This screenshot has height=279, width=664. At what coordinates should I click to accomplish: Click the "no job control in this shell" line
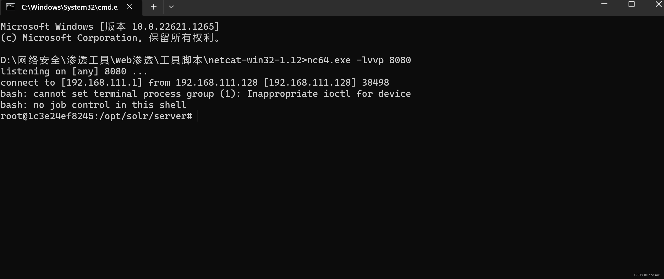point(109,105)
